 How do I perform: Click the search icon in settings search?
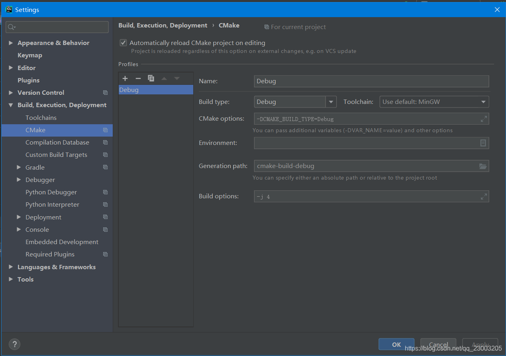coord(11,27)
